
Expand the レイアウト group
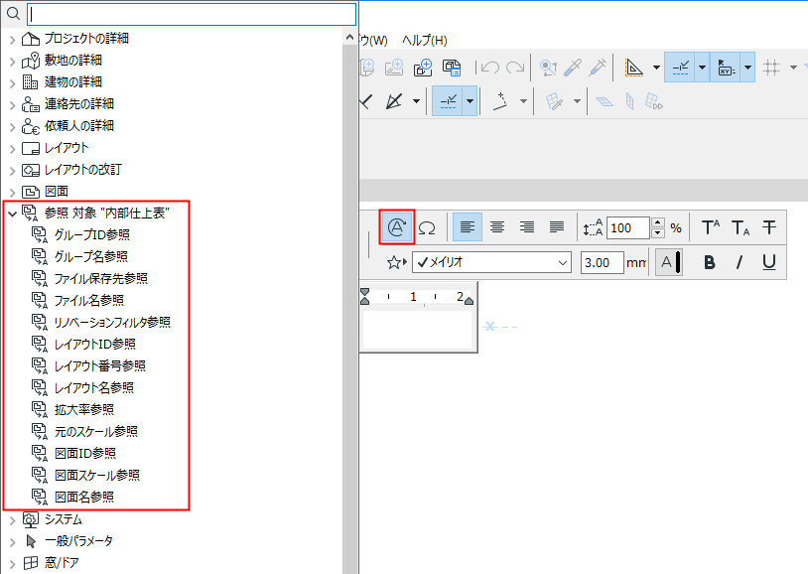point(13,149)
